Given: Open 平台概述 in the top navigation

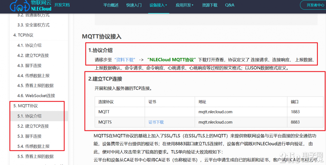Looking at the screenshot, I should pos(111,5).
